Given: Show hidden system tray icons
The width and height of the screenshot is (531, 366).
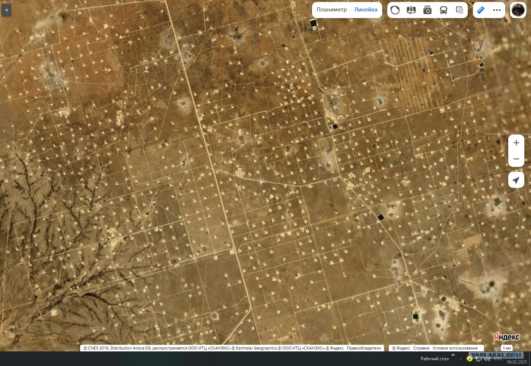Looking at the screenshot, I should [x=461, y=359].
